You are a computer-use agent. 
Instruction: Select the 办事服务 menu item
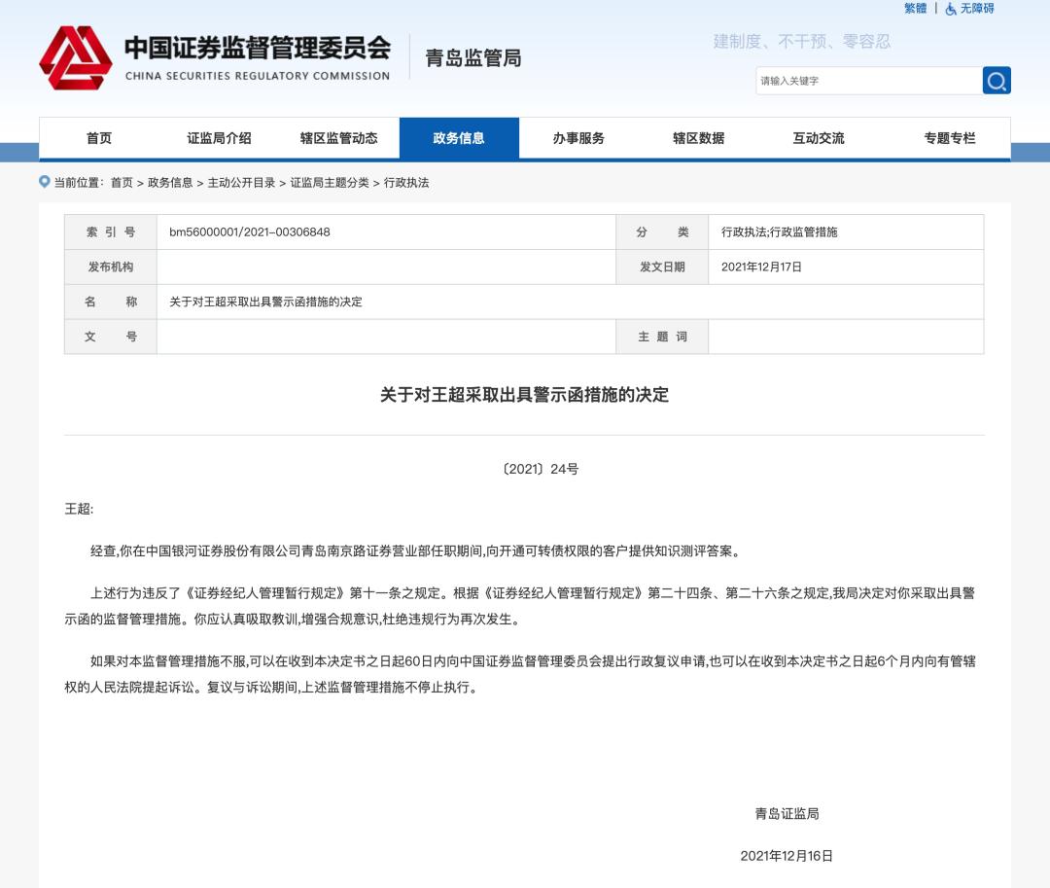click(x=577, y=137)
